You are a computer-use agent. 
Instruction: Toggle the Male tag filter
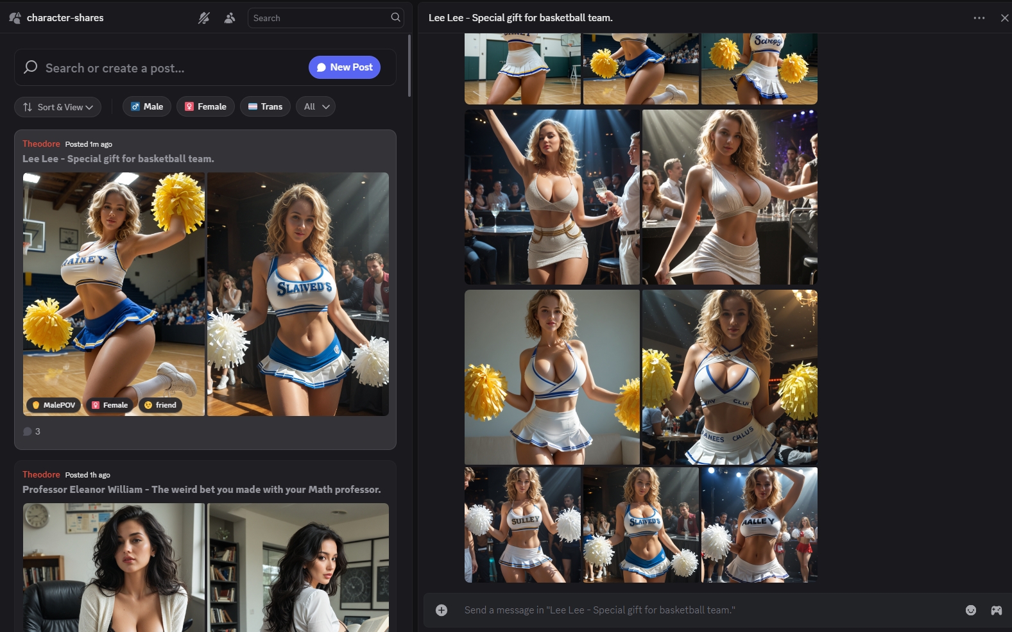coord(147,106)
